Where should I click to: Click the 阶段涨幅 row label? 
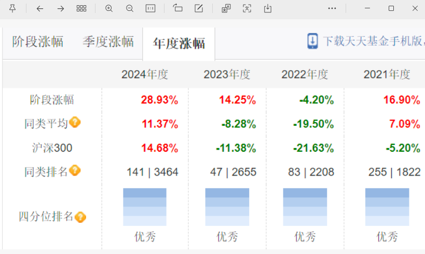[x=52, y=100]
